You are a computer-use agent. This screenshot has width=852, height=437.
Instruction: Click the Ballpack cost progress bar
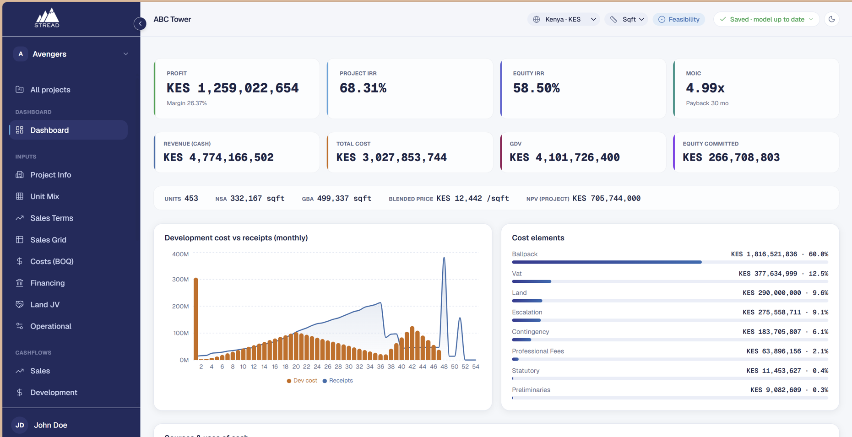click(670, 262)
